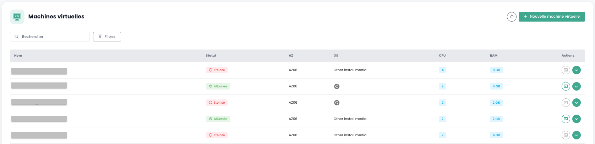The image size is (595, 144).
Task: Click the RAM column header
Action: point(493,56)
